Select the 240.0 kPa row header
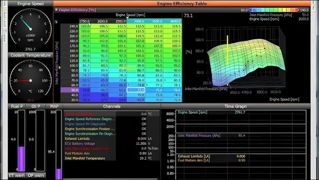Viewport: 319px width, 180px height. pyautogui.click(x=73, y=26)
